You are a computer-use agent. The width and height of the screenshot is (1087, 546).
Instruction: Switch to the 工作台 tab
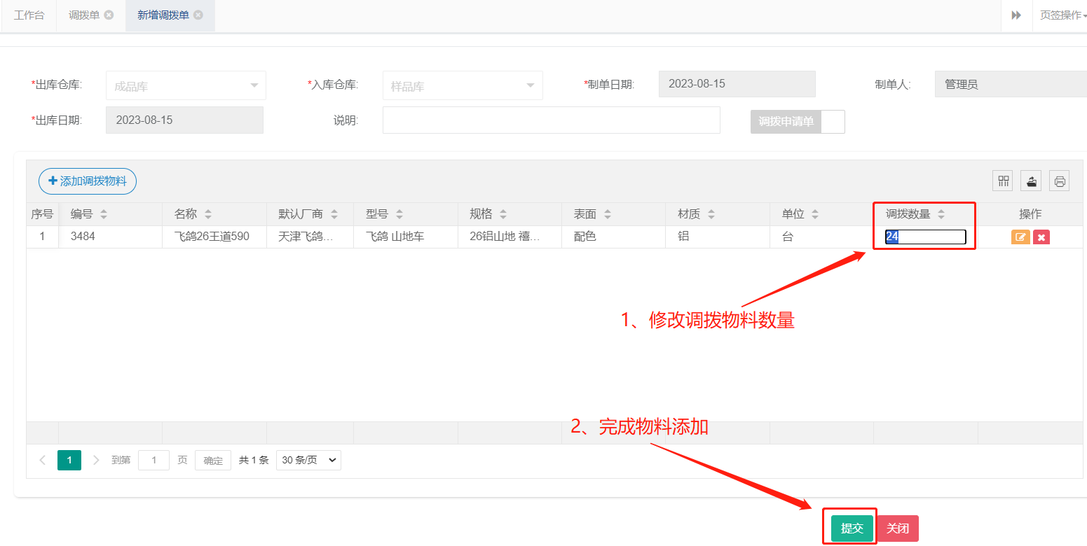[29, 15]
